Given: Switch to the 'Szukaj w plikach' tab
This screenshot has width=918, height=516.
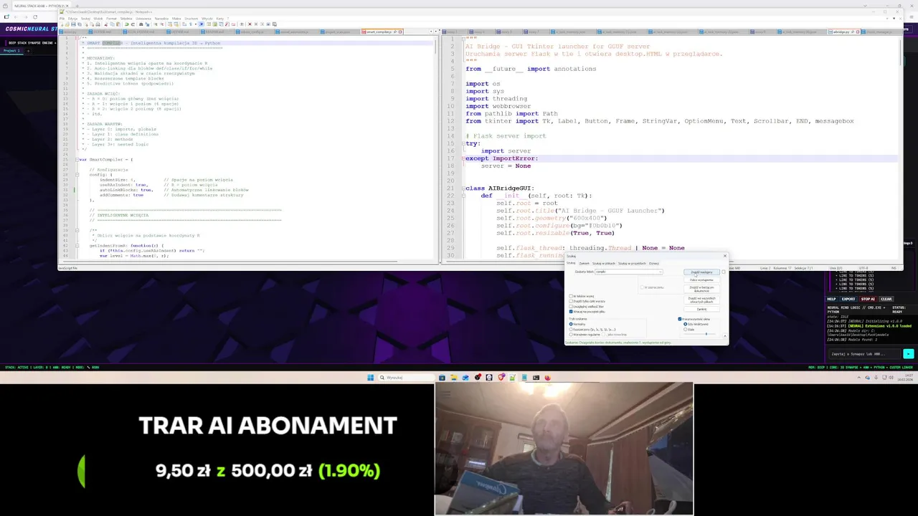Looking at the screenshot, I should 604,264.
